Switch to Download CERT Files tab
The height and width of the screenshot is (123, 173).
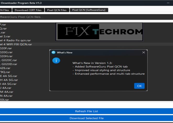click(28, 10)
